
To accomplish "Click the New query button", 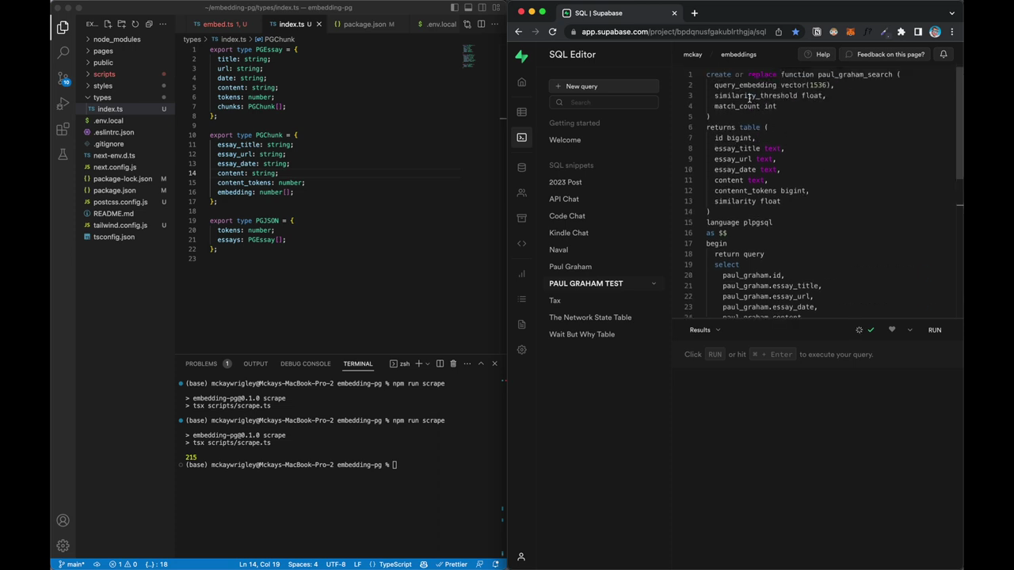I will point(604,86).
